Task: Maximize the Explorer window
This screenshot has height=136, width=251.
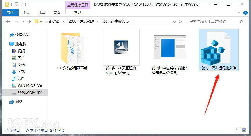Action: pos(229,4)
